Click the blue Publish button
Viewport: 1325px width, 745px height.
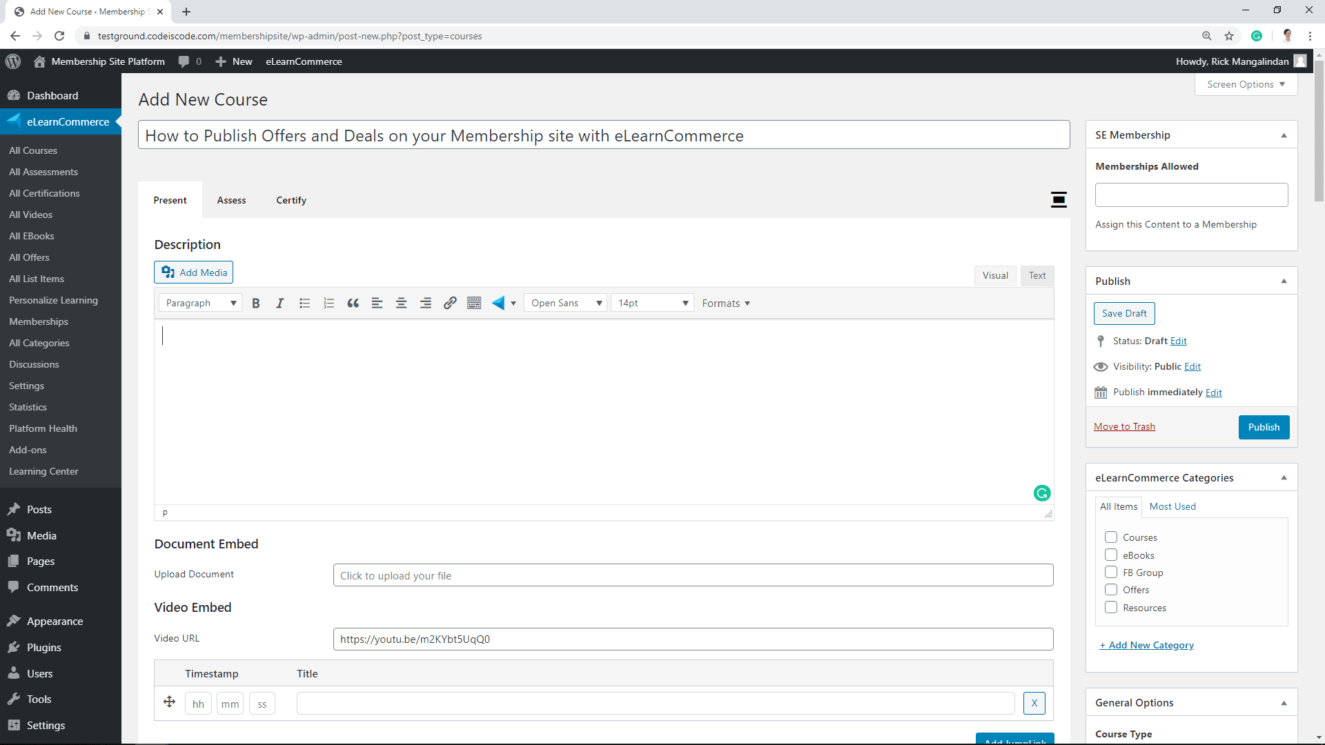coord(1264,427)
